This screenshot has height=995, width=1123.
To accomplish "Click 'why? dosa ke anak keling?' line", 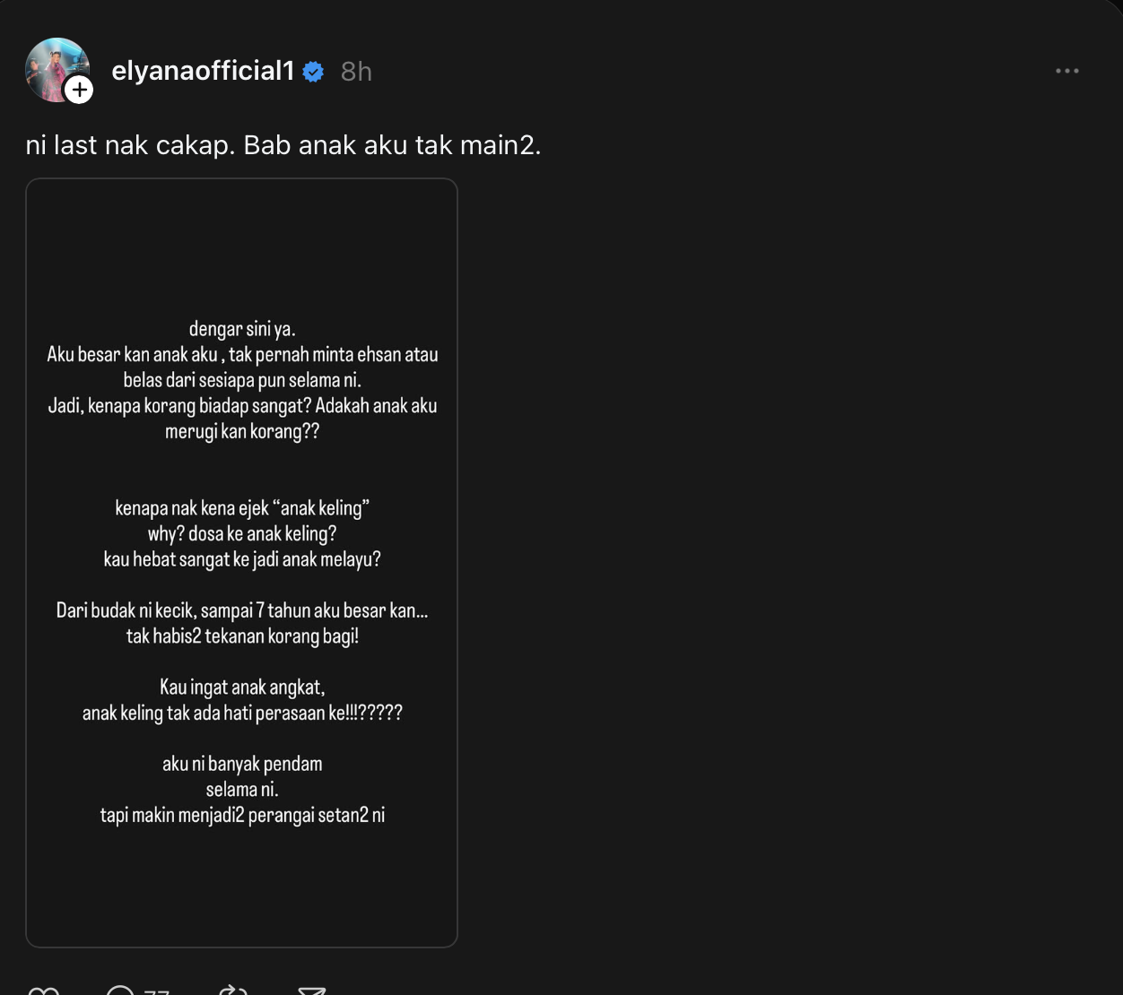I will pos(242,533).
